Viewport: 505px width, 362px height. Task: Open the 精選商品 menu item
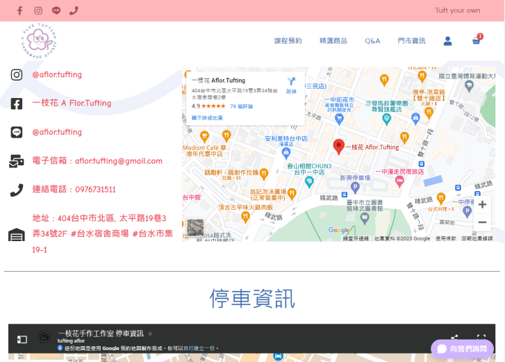pos(333,41)
